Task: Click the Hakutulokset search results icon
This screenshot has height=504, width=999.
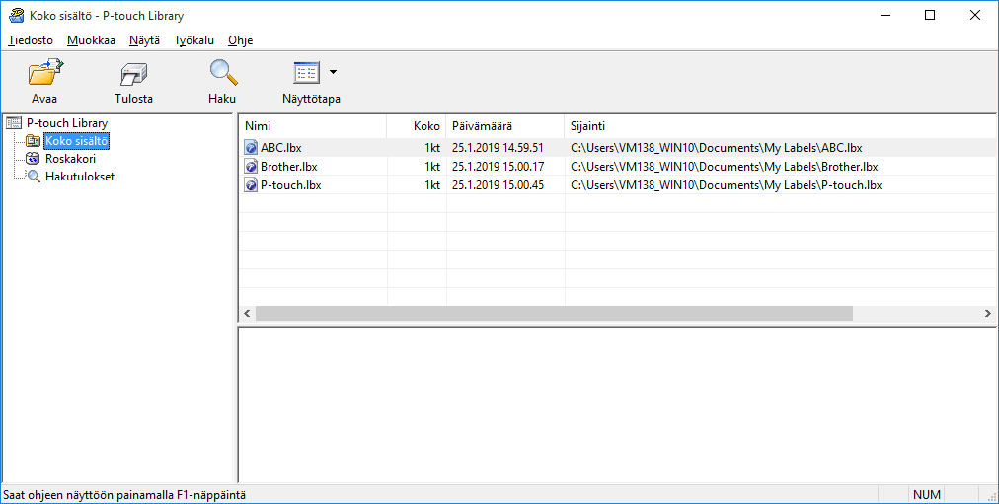Action: [x=34, y=177]
